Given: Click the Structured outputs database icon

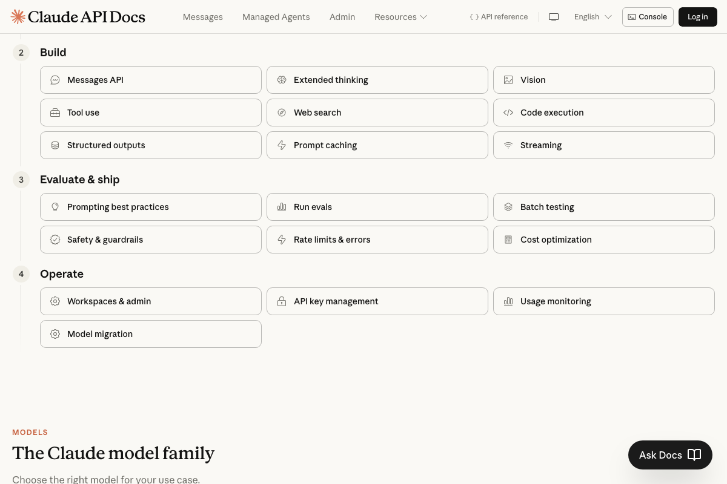Looking at the screenshot, I should [x=55, y=145].
